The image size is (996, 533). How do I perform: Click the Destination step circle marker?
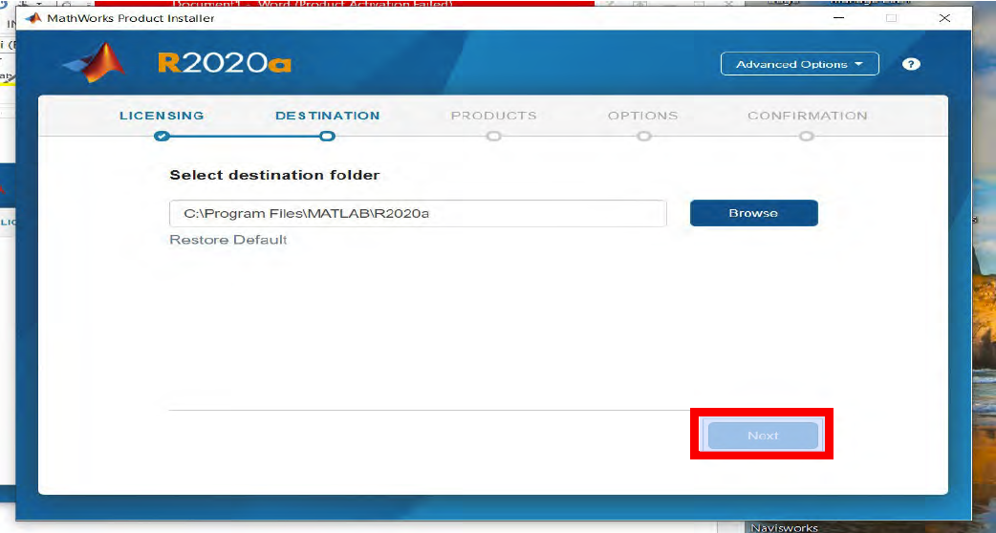tap(327, 136)
